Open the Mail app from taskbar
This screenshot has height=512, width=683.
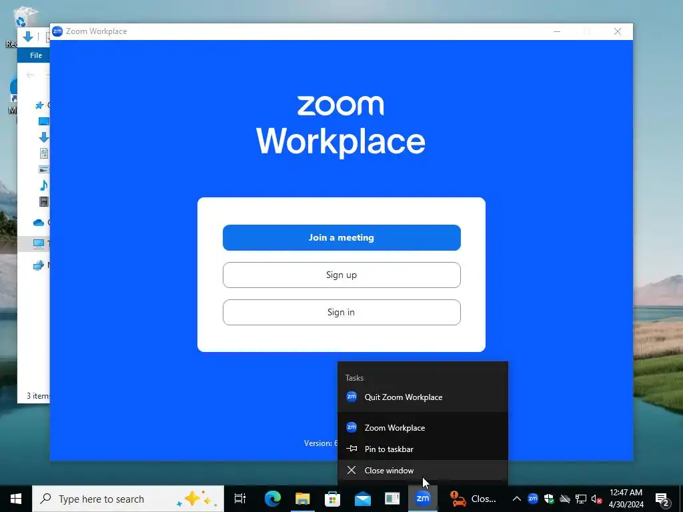362,499
